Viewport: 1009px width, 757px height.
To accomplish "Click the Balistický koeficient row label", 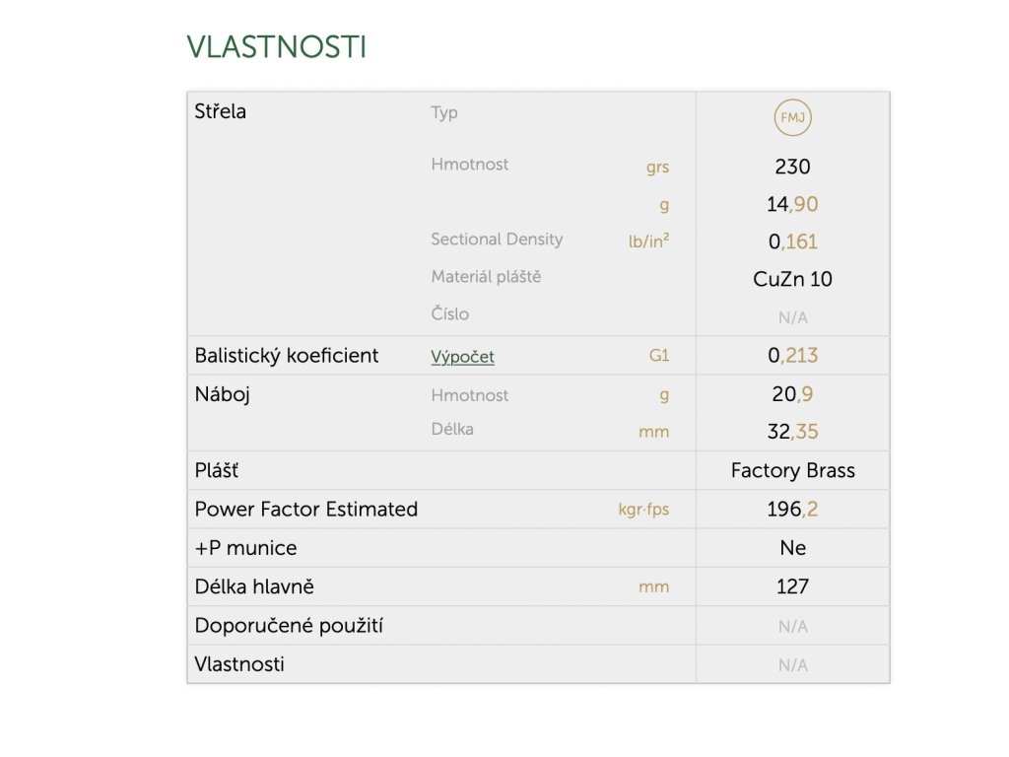I will [x=287, y=355].
